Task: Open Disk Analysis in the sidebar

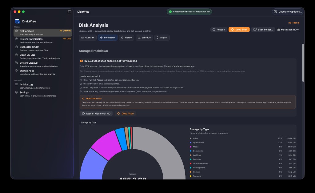Action: click(42, 33)
